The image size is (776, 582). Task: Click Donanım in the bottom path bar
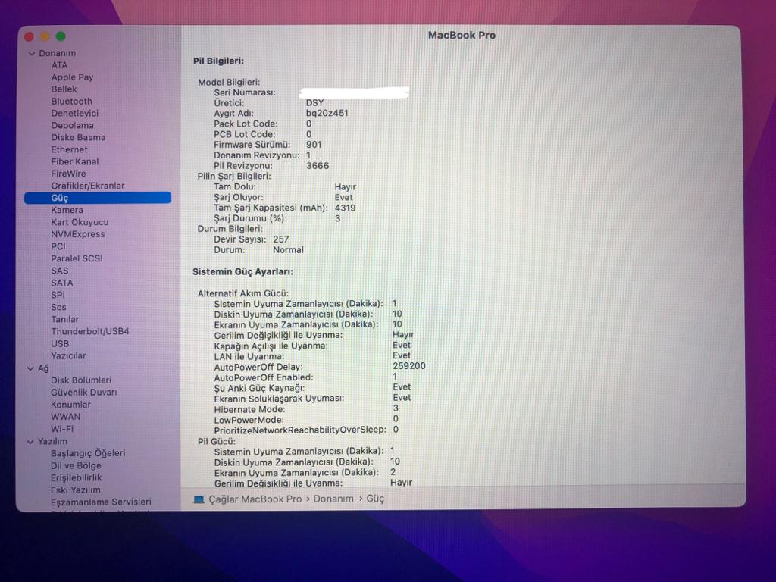tap(333, 499)
